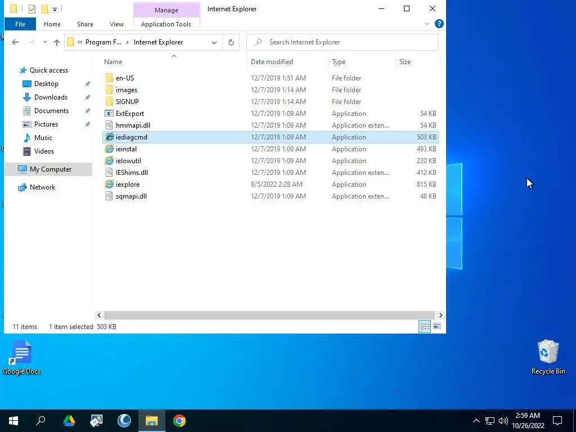
Task: Switch to details view layout
Action: click(425, 326)
